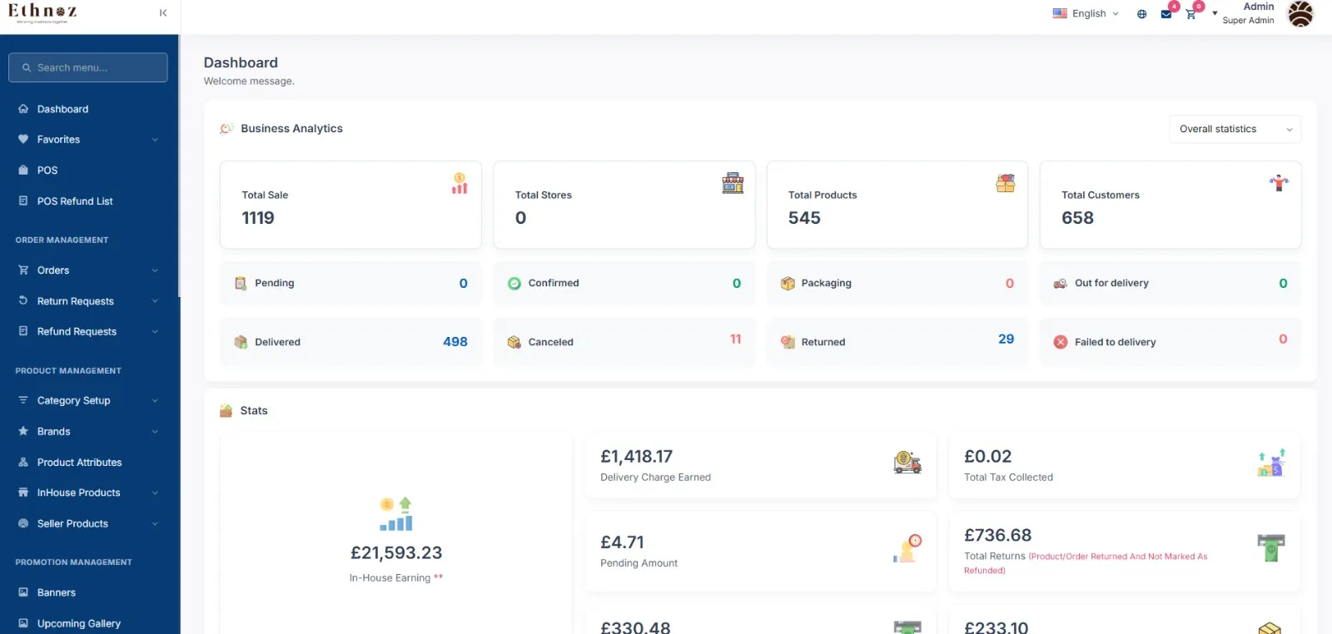
Task: Expand the Brands submenu chevron
Action: [x=155, y=431]
